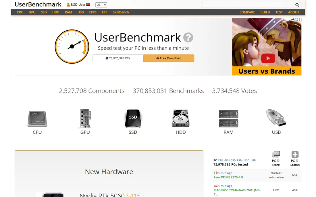The width and height of the screenshot is (316, 197).
Task: Click the PC Score monitor icon
Action: [276, 154]
